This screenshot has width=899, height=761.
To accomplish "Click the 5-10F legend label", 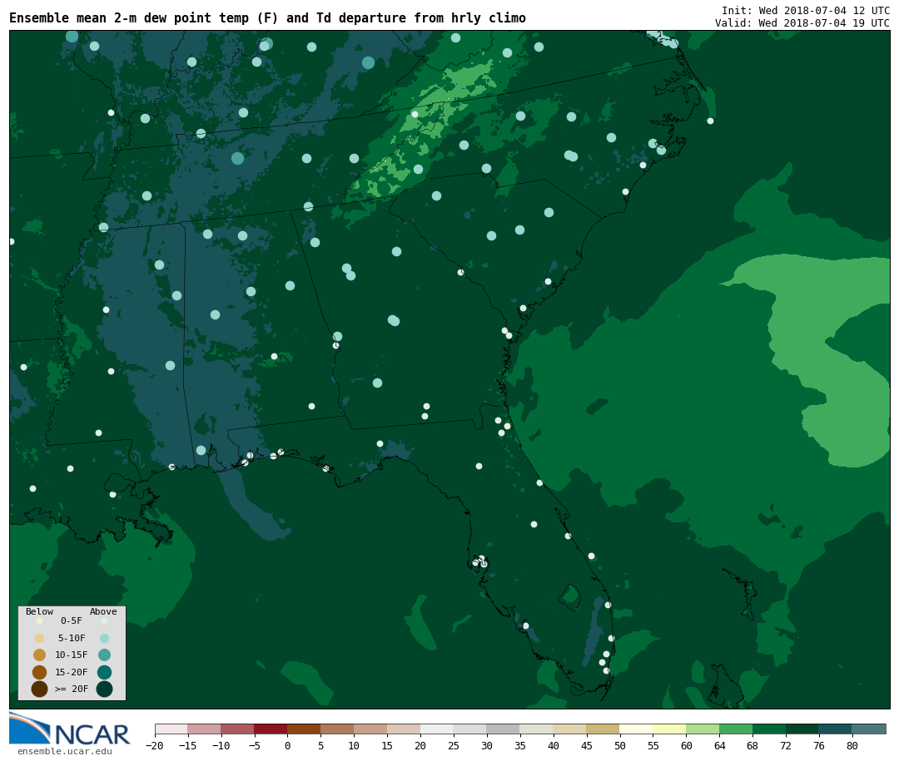I will click(x=72, y=638).
